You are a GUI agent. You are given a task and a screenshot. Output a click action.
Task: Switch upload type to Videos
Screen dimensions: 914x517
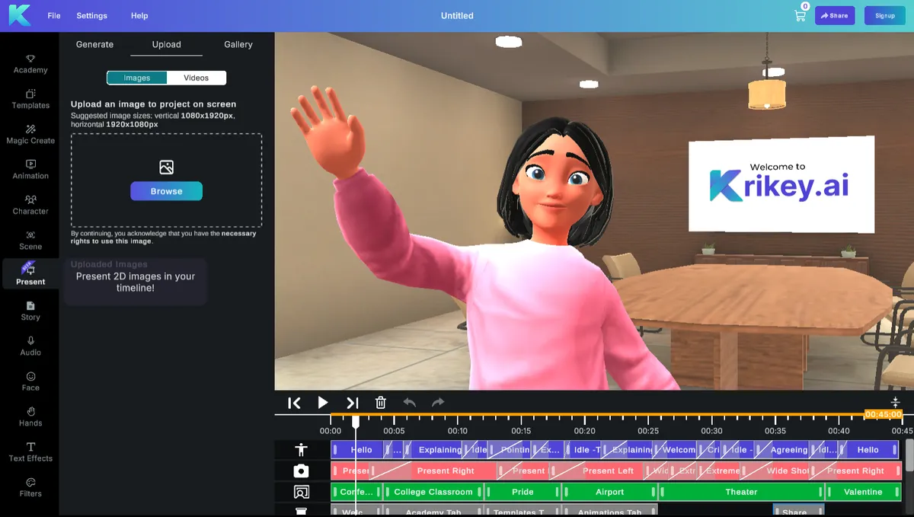tap(196, 78)
